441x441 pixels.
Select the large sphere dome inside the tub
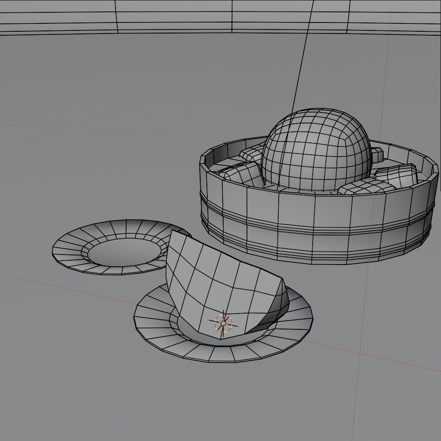pos(316,149)
